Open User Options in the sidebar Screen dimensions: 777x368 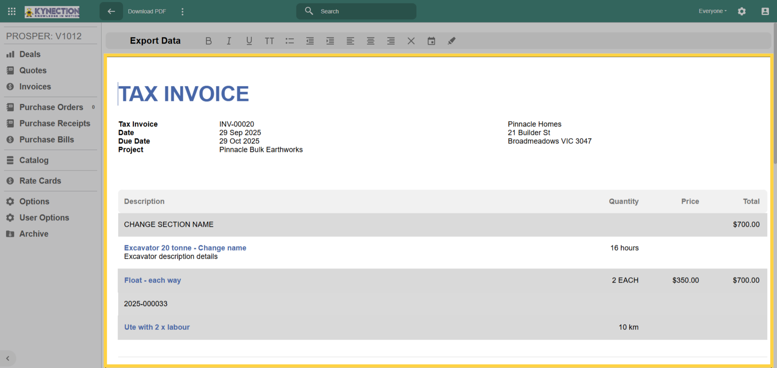pyautogui.click(x=44, y=217)
